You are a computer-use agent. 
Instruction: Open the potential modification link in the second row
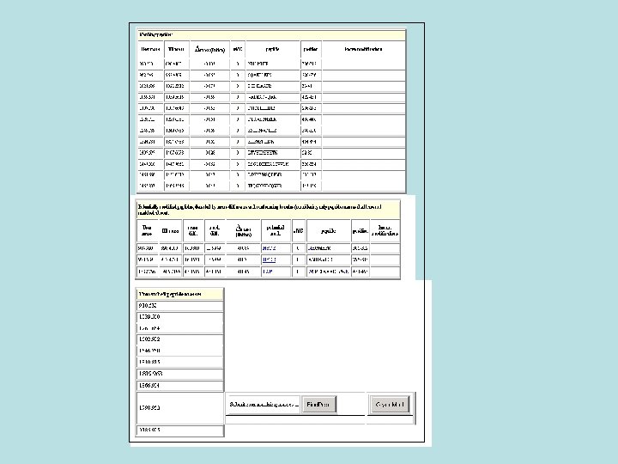coord(270,259)
